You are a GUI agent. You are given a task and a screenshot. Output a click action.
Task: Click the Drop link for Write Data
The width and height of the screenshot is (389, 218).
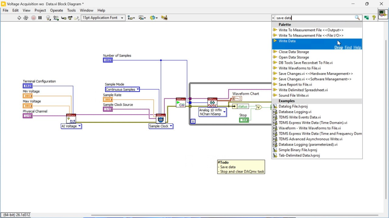tap(339, 47)
